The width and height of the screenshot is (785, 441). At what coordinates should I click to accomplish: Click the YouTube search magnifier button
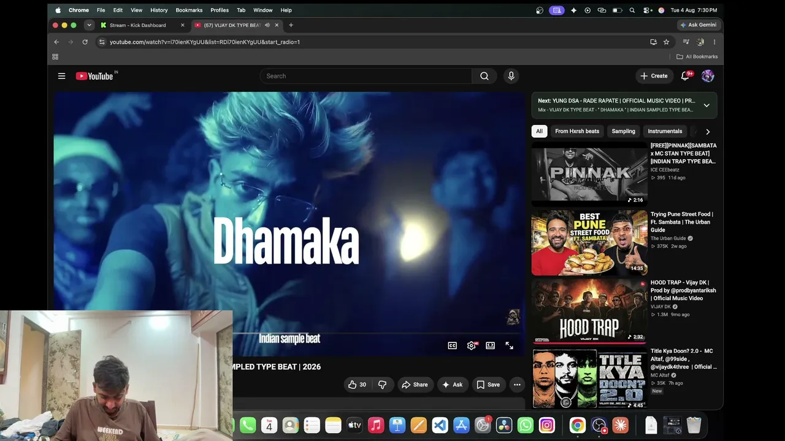(x=484, y=76)
